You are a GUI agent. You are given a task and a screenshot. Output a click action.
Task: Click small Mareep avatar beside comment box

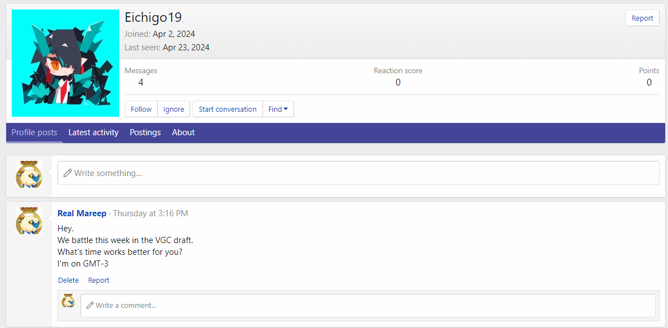(68, 301)
